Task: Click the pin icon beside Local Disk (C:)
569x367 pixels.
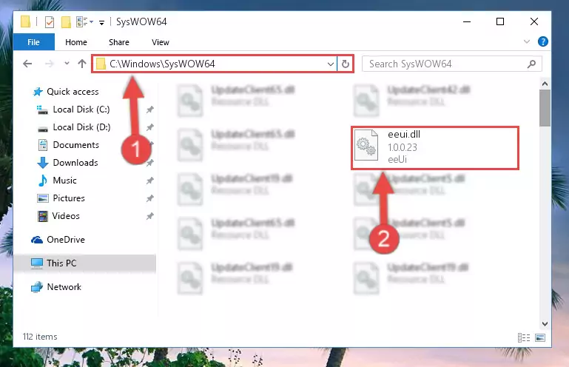Action: click(150, 110)
